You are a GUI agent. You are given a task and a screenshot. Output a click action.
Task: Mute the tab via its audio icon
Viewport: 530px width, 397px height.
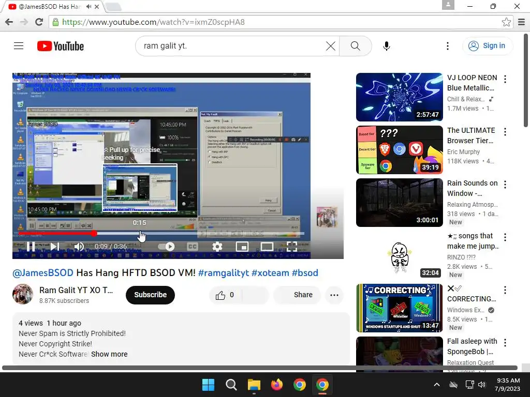(x=89, y=6)
